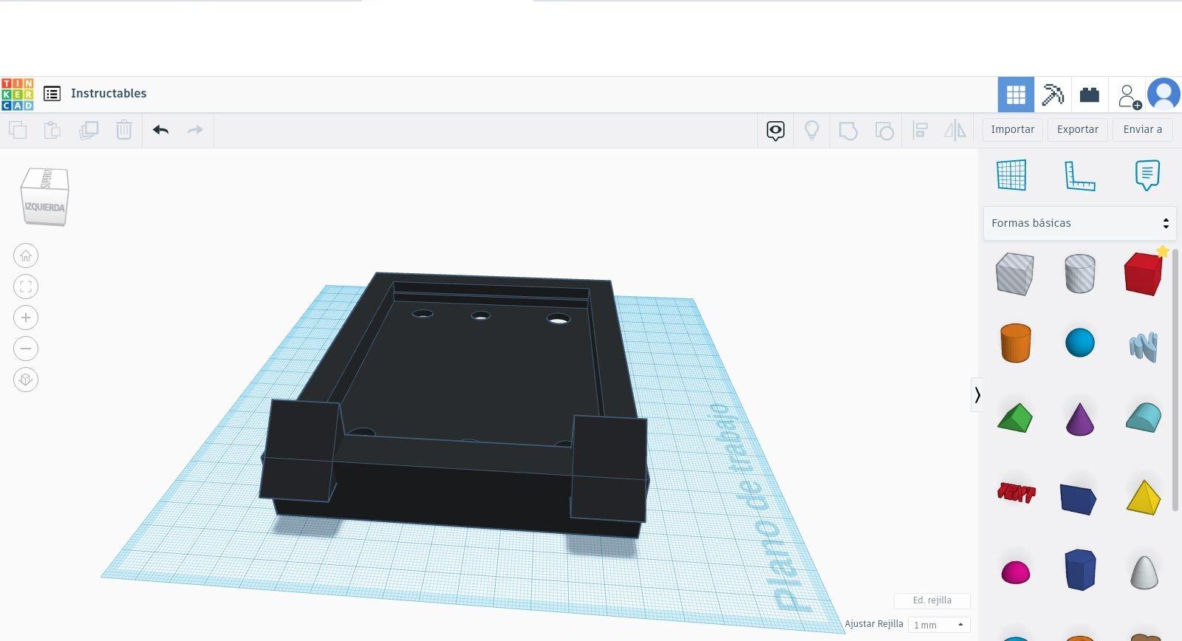The height and width of the screenshot is (641, 1182).
Task: Click the view cube IZQUIERDA face
Action: coord(44,208)
